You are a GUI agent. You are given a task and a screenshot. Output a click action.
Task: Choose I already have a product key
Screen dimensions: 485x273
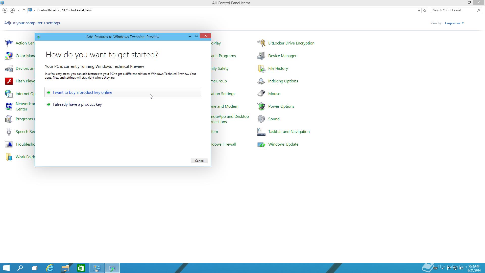77,104
